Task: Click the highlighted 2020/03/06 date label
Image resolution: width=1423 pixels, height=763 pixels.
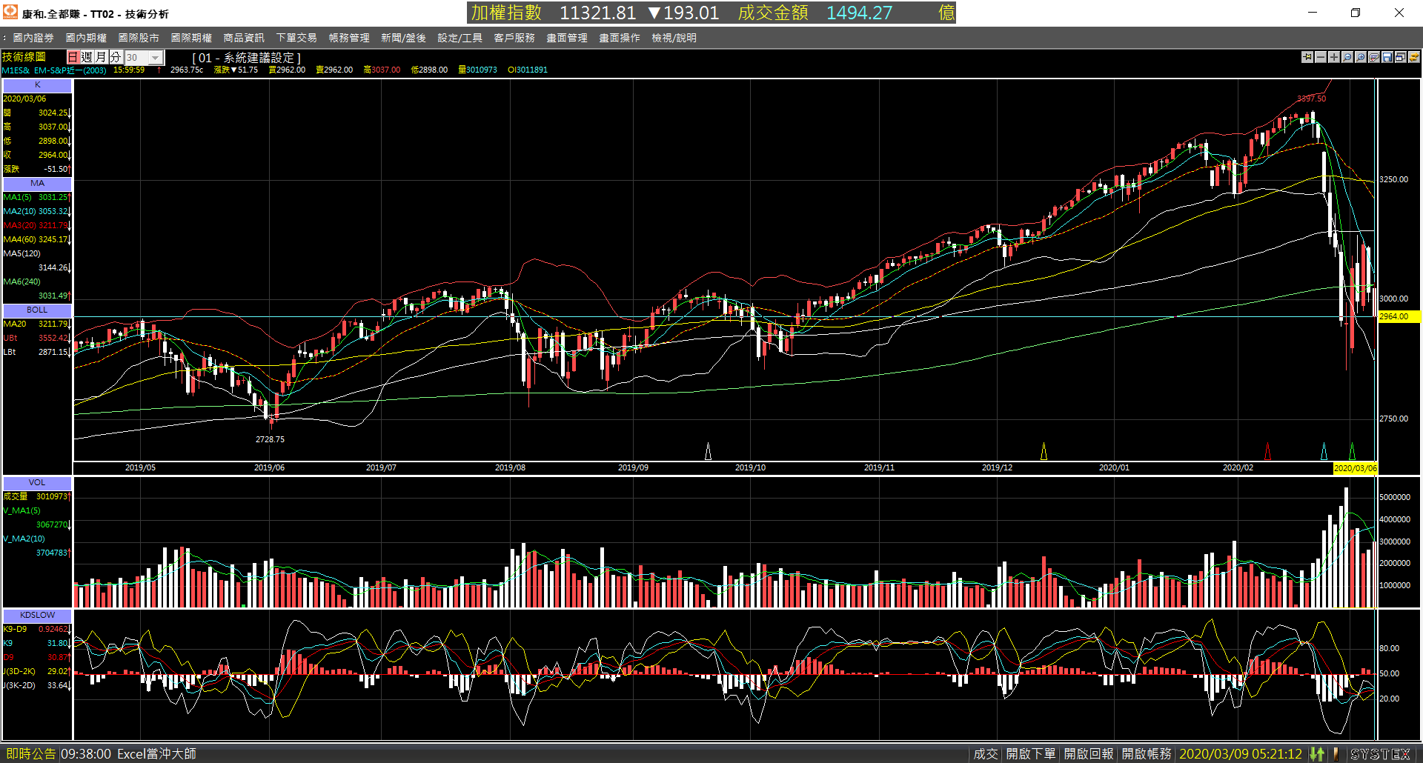Action: click(1355, 468)
